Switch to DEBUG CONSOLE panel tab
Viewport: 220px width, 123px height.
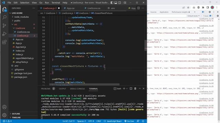click(77, 89)
